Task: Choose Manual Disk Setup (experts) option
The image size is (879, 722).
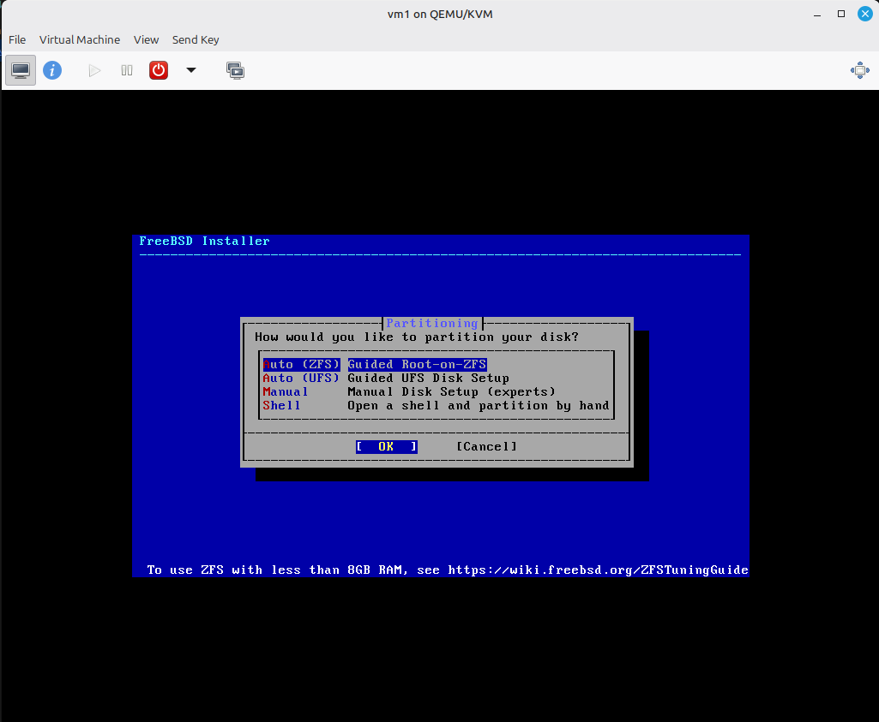Action: tap(409, 391)
